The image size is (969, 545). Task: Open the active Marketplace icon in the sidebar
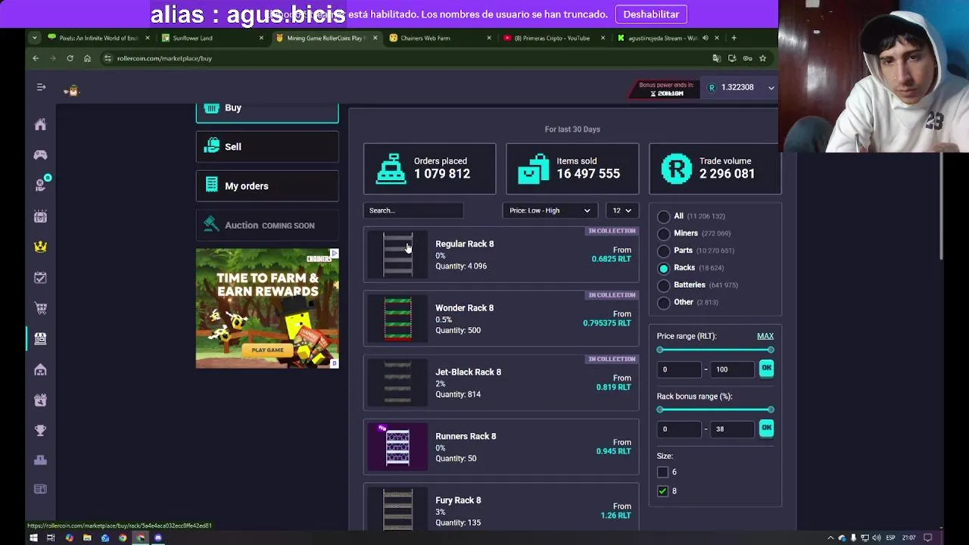coord(40,338)
